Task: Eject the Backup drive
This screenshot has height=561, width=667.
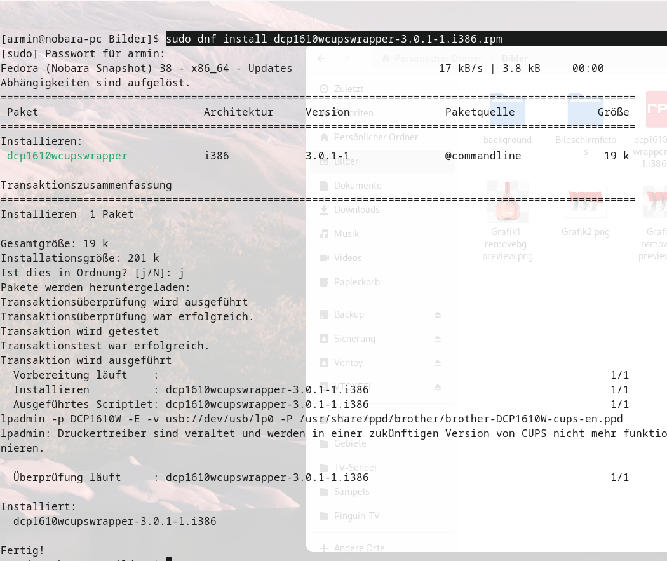Action: pyautogui.click(x=437, y=314)
